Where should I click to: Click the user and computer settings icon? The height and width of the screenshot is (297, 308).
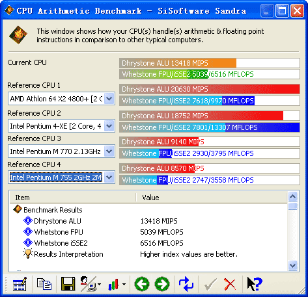pos(88,284)
